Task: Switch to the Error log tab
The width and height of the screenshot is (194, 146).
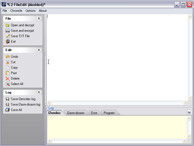Action: 94,113
